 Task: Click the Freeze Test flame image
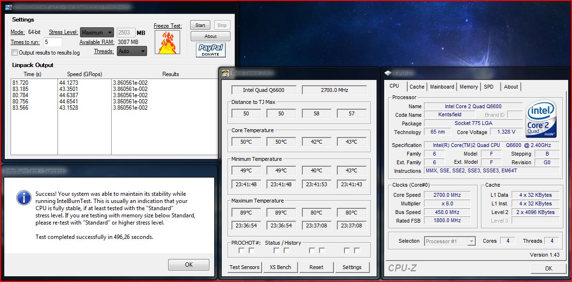(x=167, y=42)
